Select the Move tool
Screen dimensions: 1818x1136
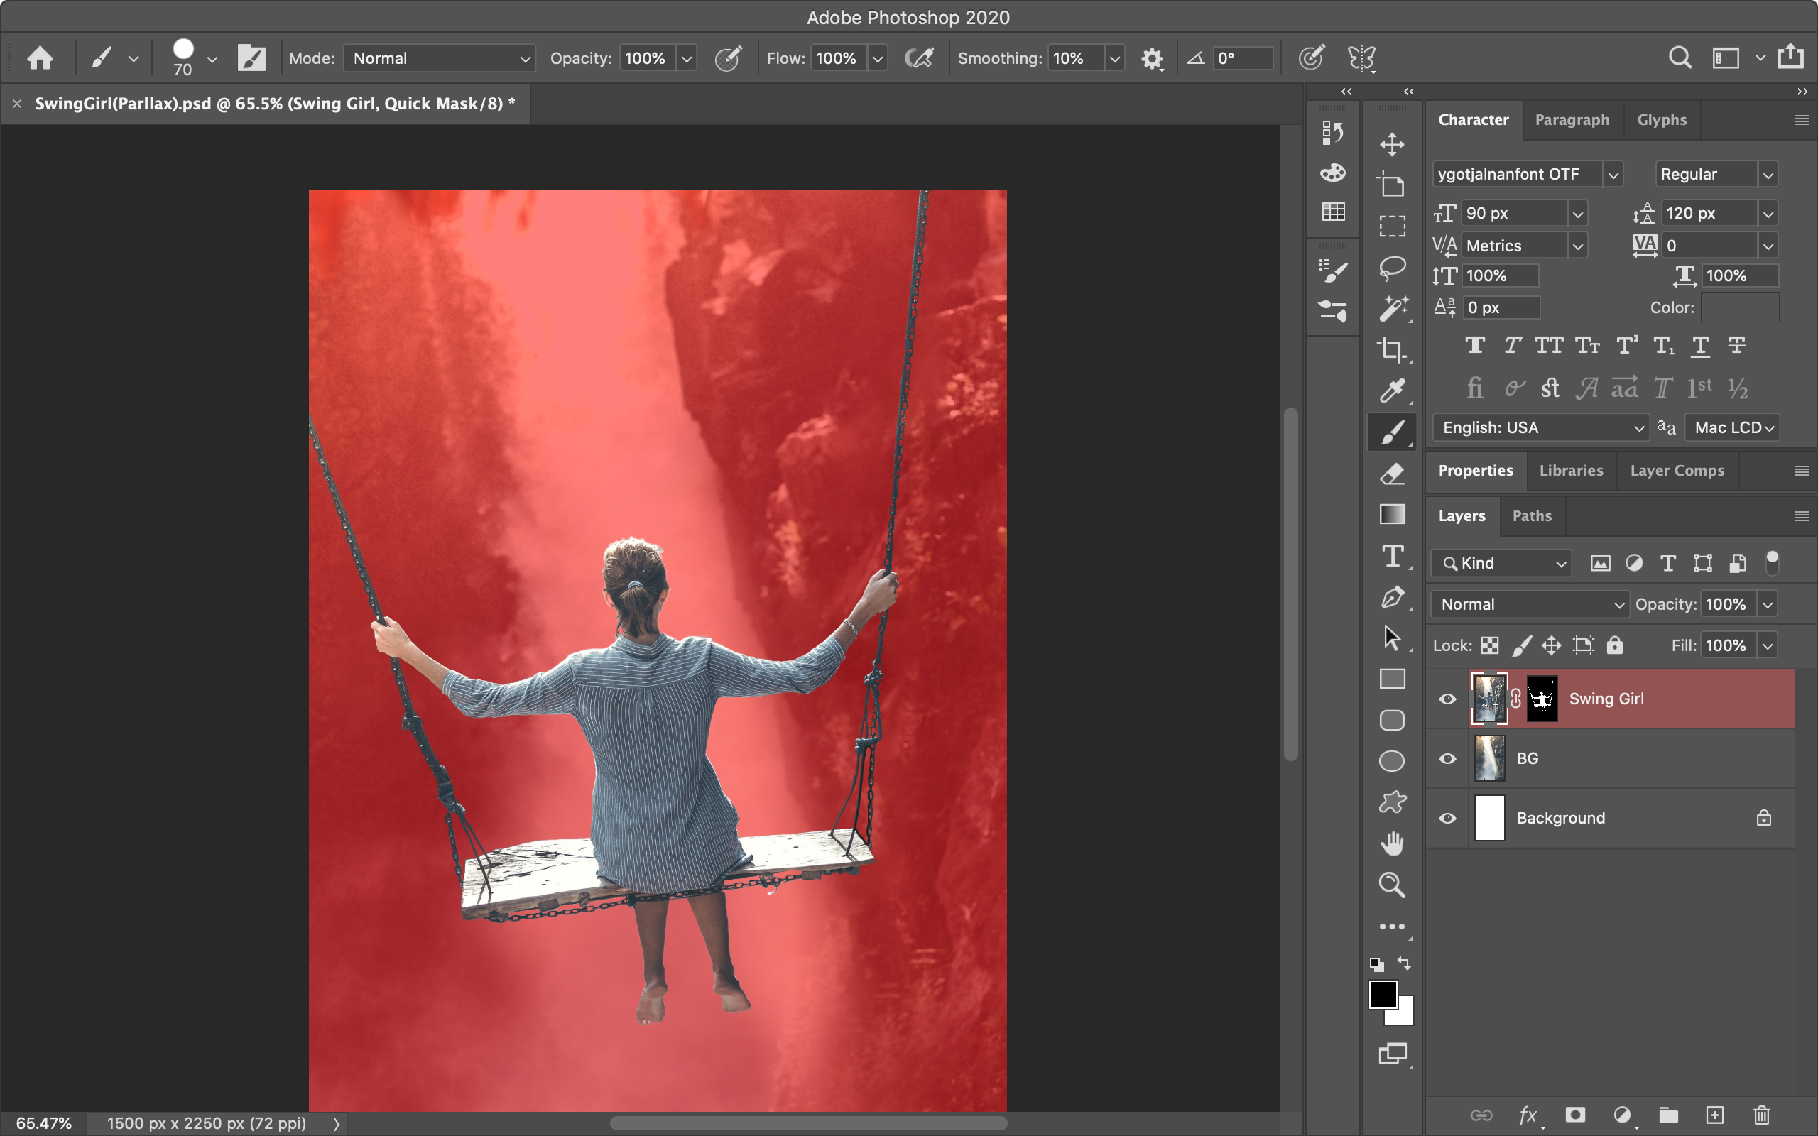pyautogui.click(x=1392, y=144)
